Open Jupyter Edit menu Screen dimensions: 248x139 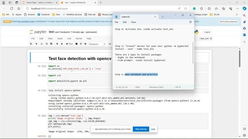coord(41,39)
